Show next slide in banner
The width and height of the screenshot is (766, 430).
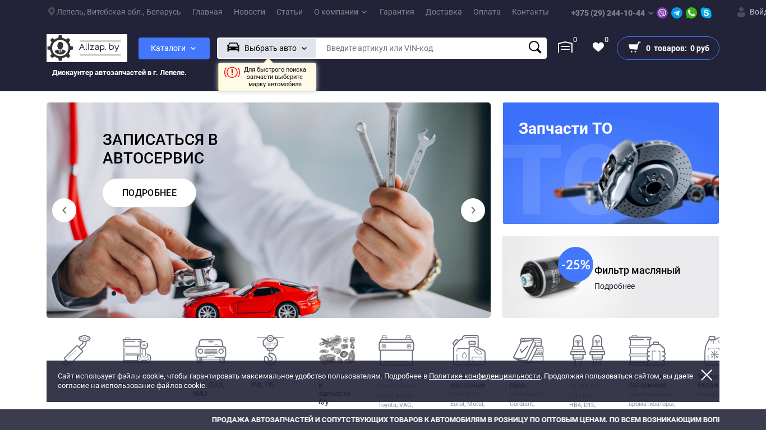pyautogui.click(x=473, y=210)
